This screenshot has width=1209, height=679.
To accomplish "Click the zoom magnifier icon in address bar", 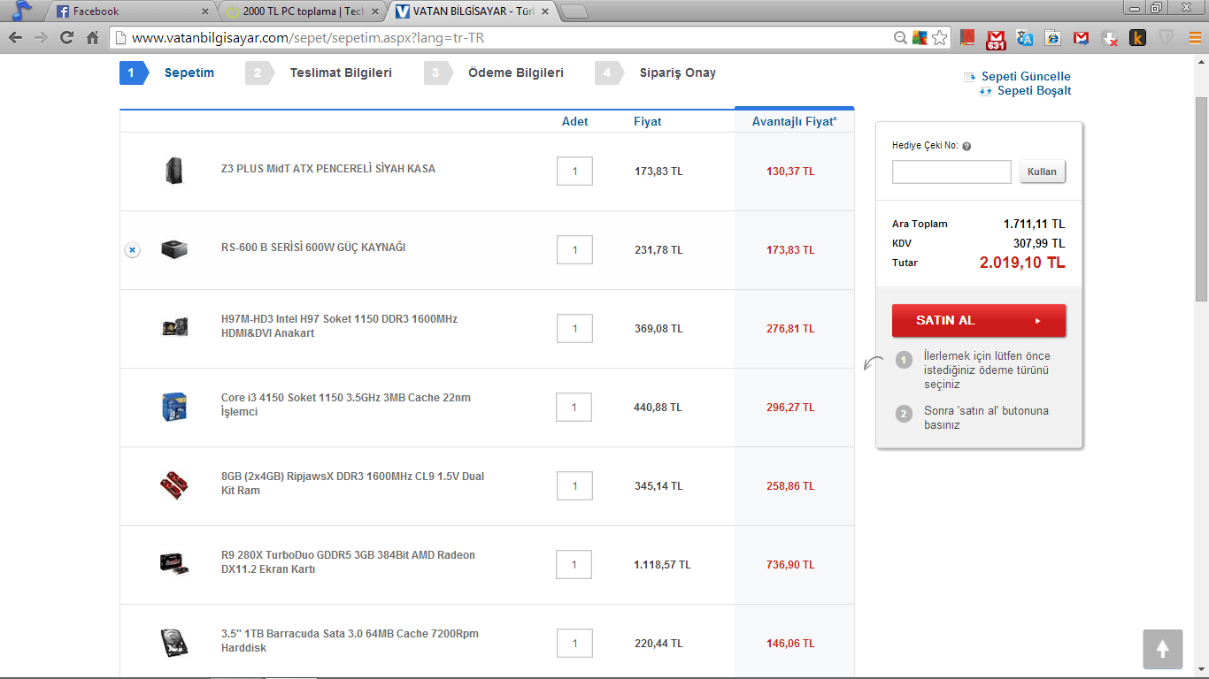I will tap(900, 38).
